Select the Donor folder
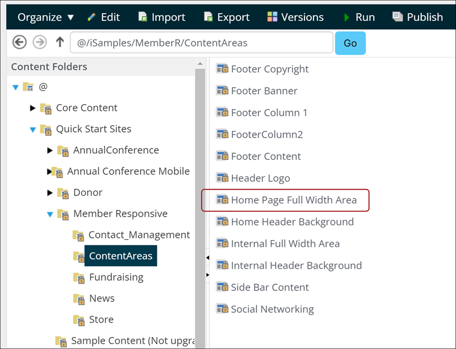The height and width of the screenshot is (349, 456). click(88, 192)
